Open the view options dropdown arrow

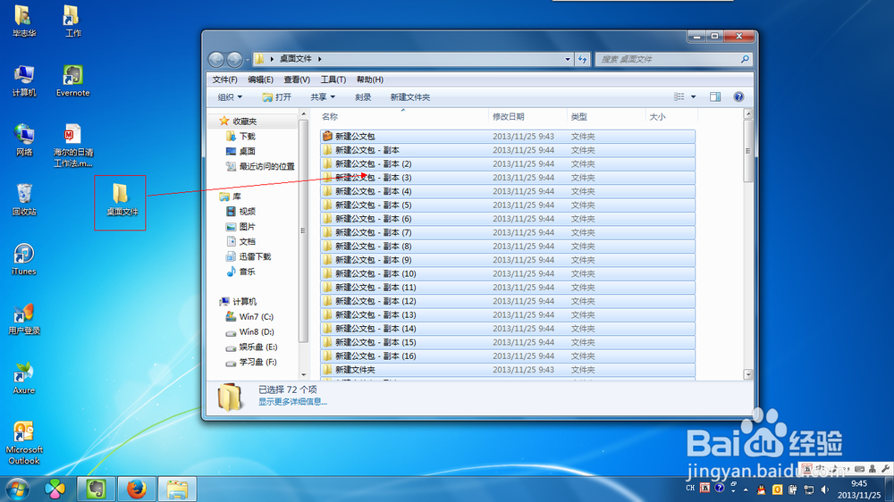point(694,96)
